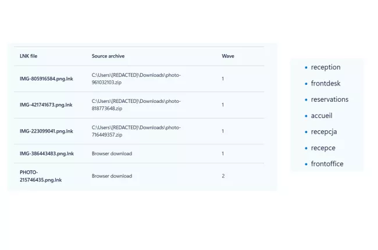Select file name IMG-805916584.png.lnk
This screenshot has height=250, width=378.
(x=47, y=79)
